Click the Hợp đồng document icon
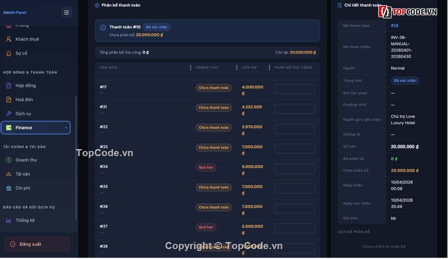The height and width of the screenshot is (259, 448). coord(9,85)
